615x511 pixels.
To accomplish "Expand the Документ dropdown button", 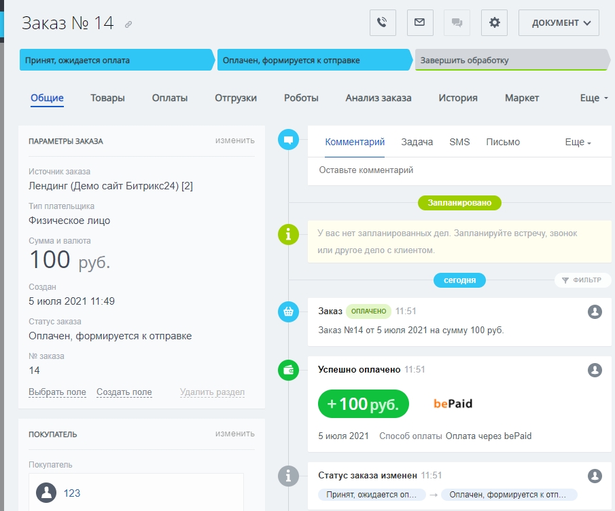I will pyautogui.click(x=559, y=22).
